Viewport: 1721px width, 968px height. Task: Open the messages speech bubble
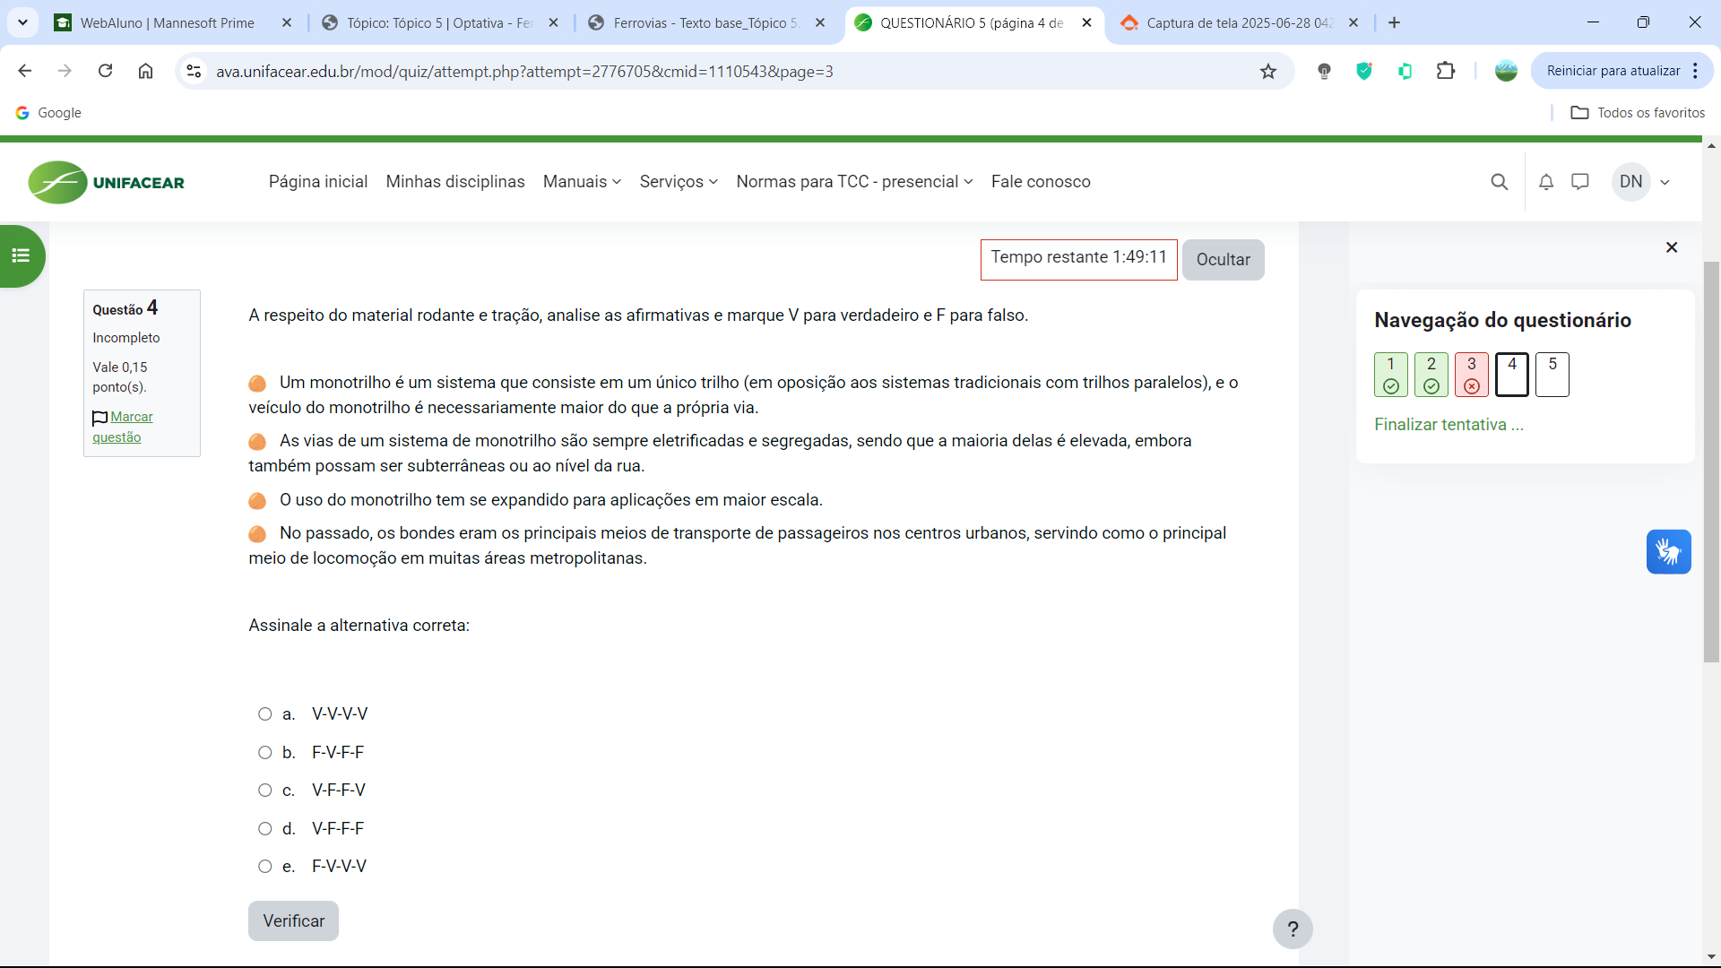[x=1580, y=182]
